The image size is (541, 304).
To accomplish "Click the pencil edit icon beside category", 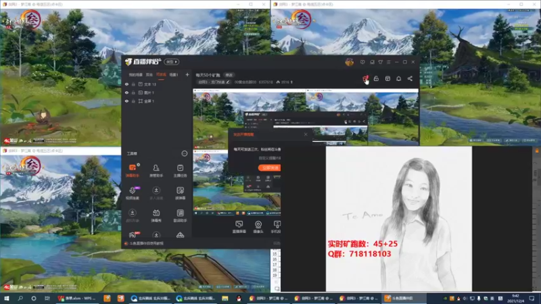I will [228, 82].
